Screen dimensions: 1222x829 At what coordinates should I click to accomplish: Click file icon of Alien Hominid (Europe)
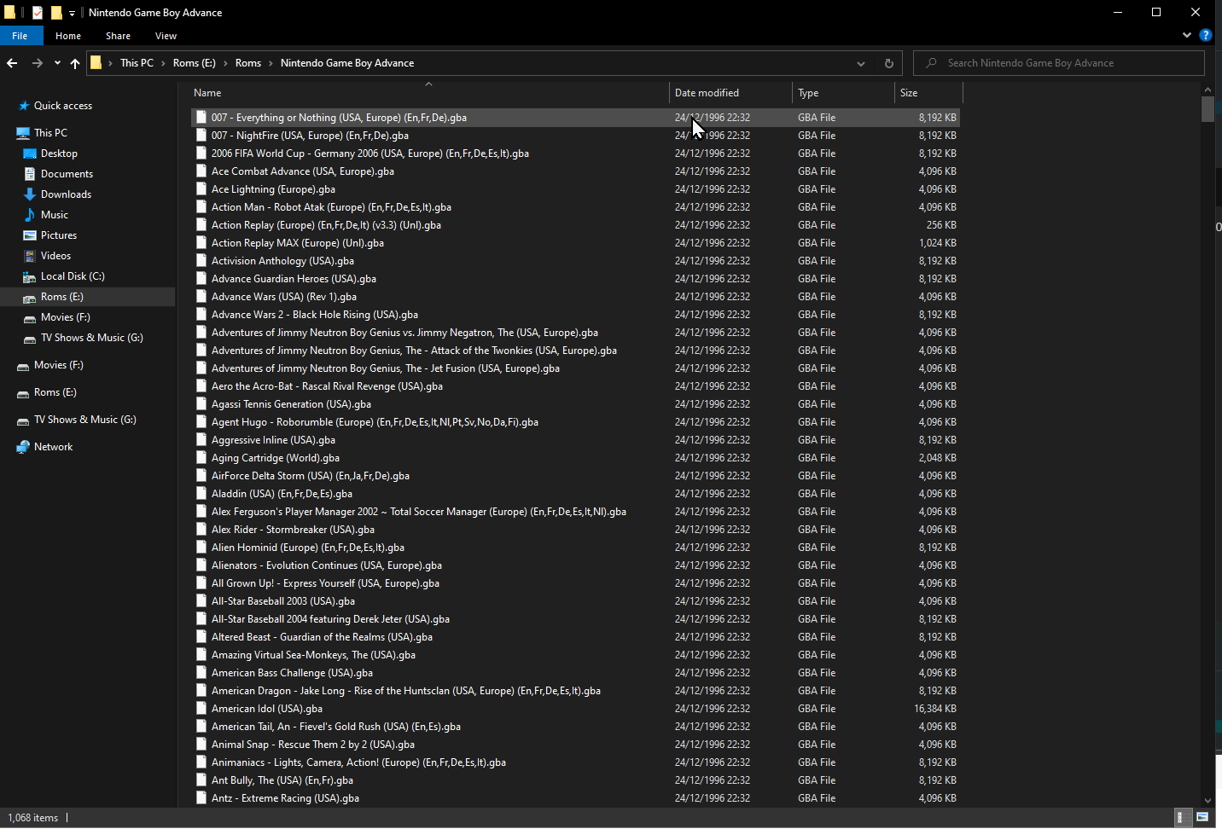[x=201, y=548]
